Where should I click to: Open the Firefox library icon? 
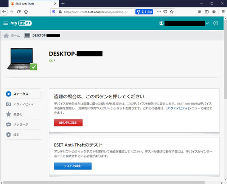(x=199, y=12)
